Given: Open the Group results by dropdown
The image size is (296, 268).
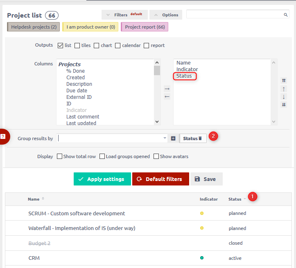Looking at the screenshot, I should [x=165, y=138].
